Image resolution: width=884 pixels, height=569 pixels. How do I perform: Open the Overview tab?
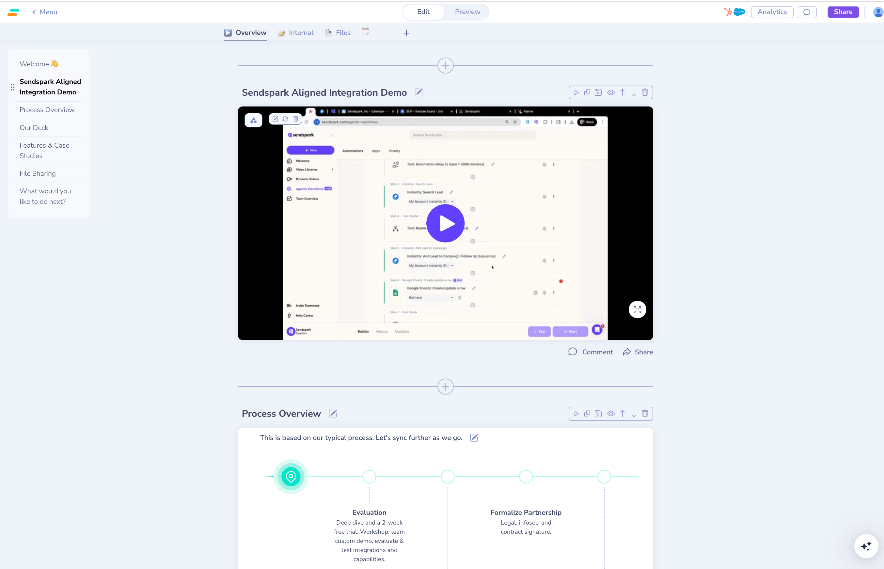[x=245, y=33]
